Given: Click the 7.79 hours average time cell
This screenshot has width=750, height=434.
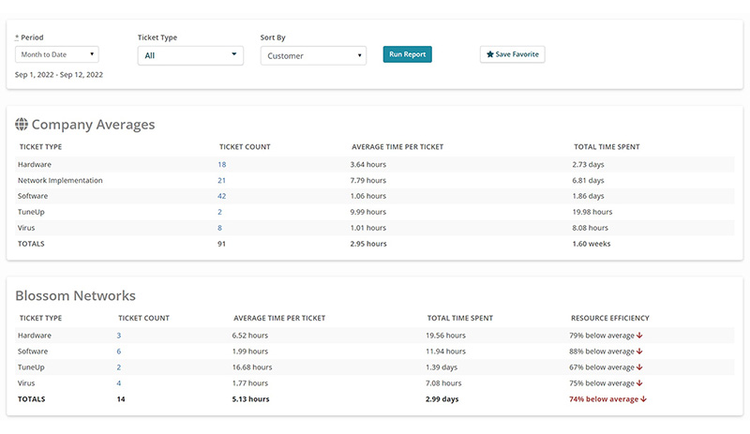Looking at the screenshot, I should (367, 180).
